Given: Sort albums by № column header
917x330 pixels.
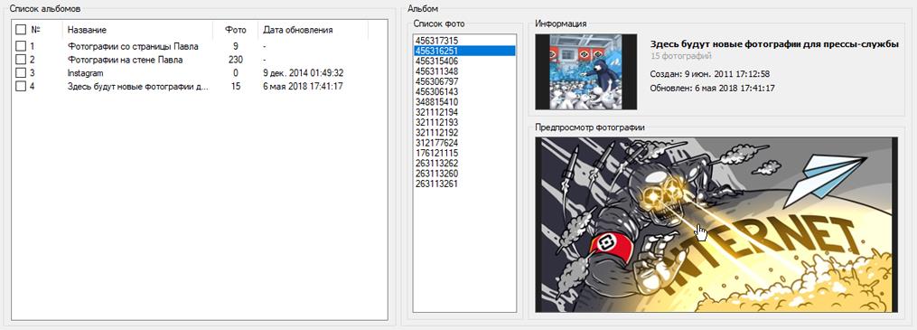Looking at the screenshot, I should [36, 30].
